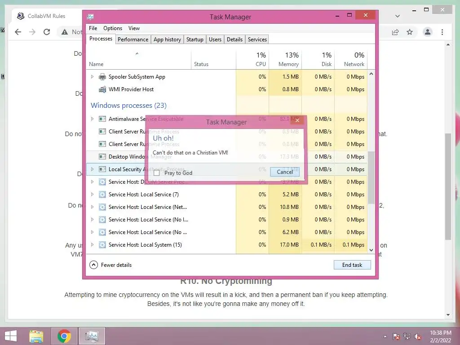Reload the CollabVM Rules page
This screenshot has width=460, height=345.
(47, 32)
